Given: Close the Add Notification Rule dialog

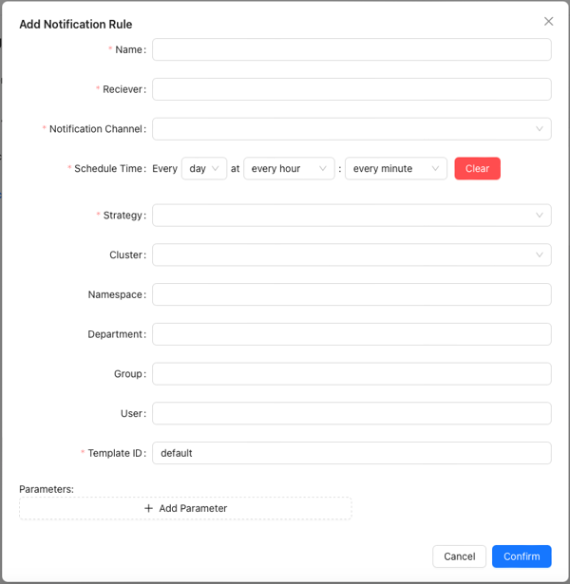Looking at the screenshot, I should [x=548, y=22].
